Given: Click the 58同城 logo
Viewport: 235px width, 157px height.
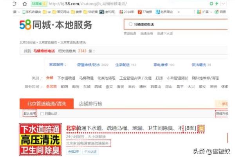Looking at the screenshot, I should click(x=56, y=25).
